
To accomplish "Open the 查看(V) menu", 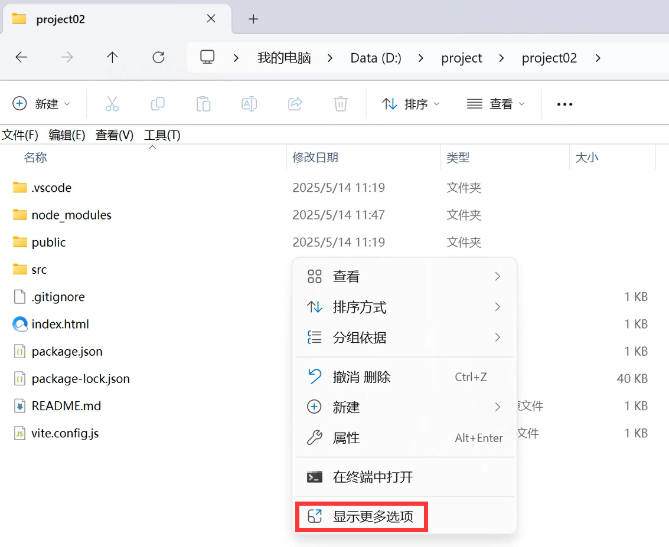I will tap(115, 135).
